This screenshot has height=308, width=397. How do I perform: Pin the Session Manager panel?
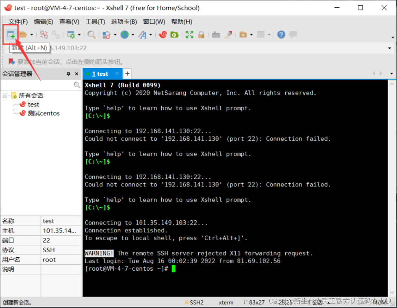pos(69,74)
